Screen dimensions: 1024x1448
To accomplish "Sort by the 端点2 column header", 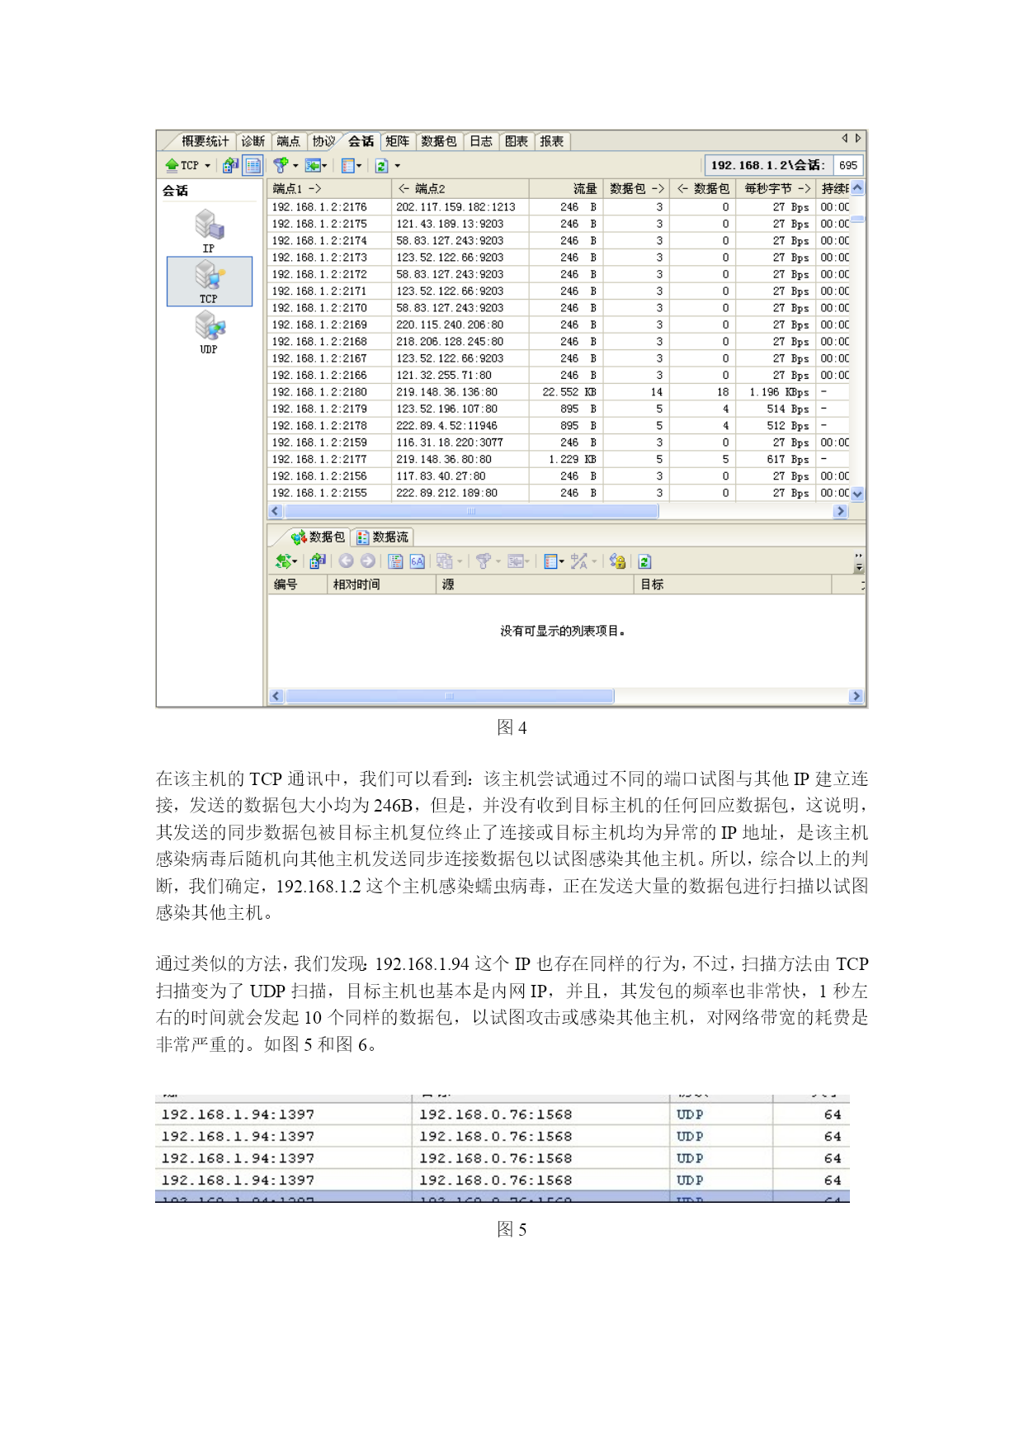I will tap(460, 189).
